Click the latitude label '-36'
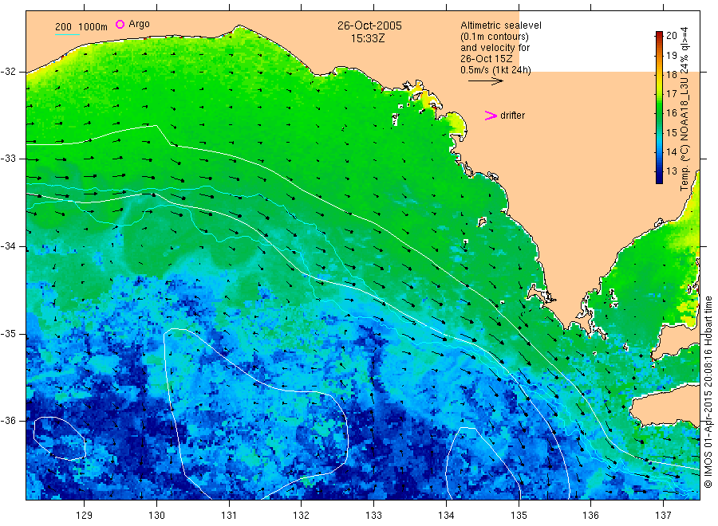 [x=8, y=421]
